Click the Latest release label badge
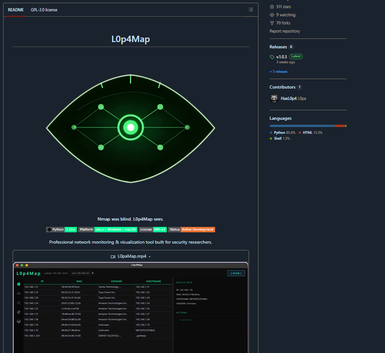The image size is (385, 353). tap(296, 56)
